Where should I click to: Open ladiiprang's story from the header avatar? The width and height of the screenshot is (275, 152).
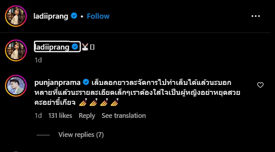point(16,16)
